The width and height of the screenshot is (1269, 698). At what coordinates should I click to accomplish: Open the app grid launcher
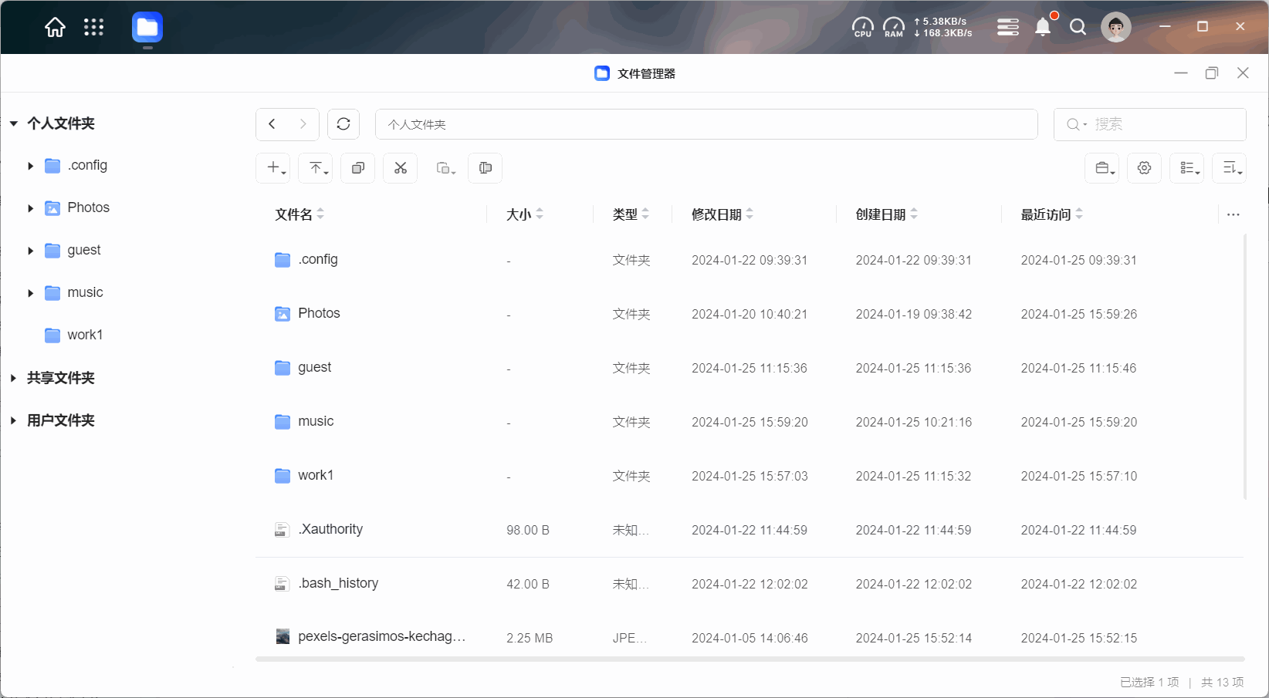pos(93,28)
